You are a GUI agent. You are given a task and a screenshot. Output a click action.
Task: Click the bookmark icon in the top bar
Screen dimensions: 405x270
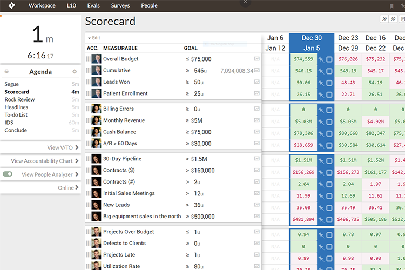tap(392, 6)
